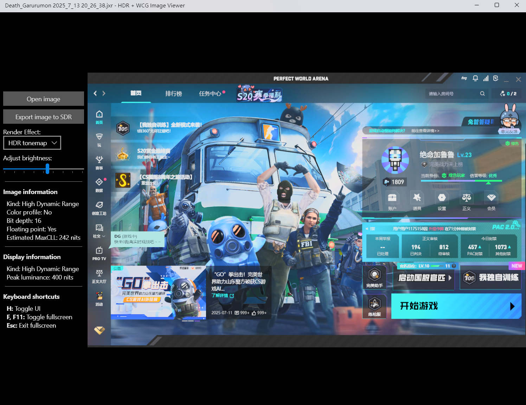The image size is (526, 405).
Task: Click the 999+ comments icon
Action: pos(237,313)
